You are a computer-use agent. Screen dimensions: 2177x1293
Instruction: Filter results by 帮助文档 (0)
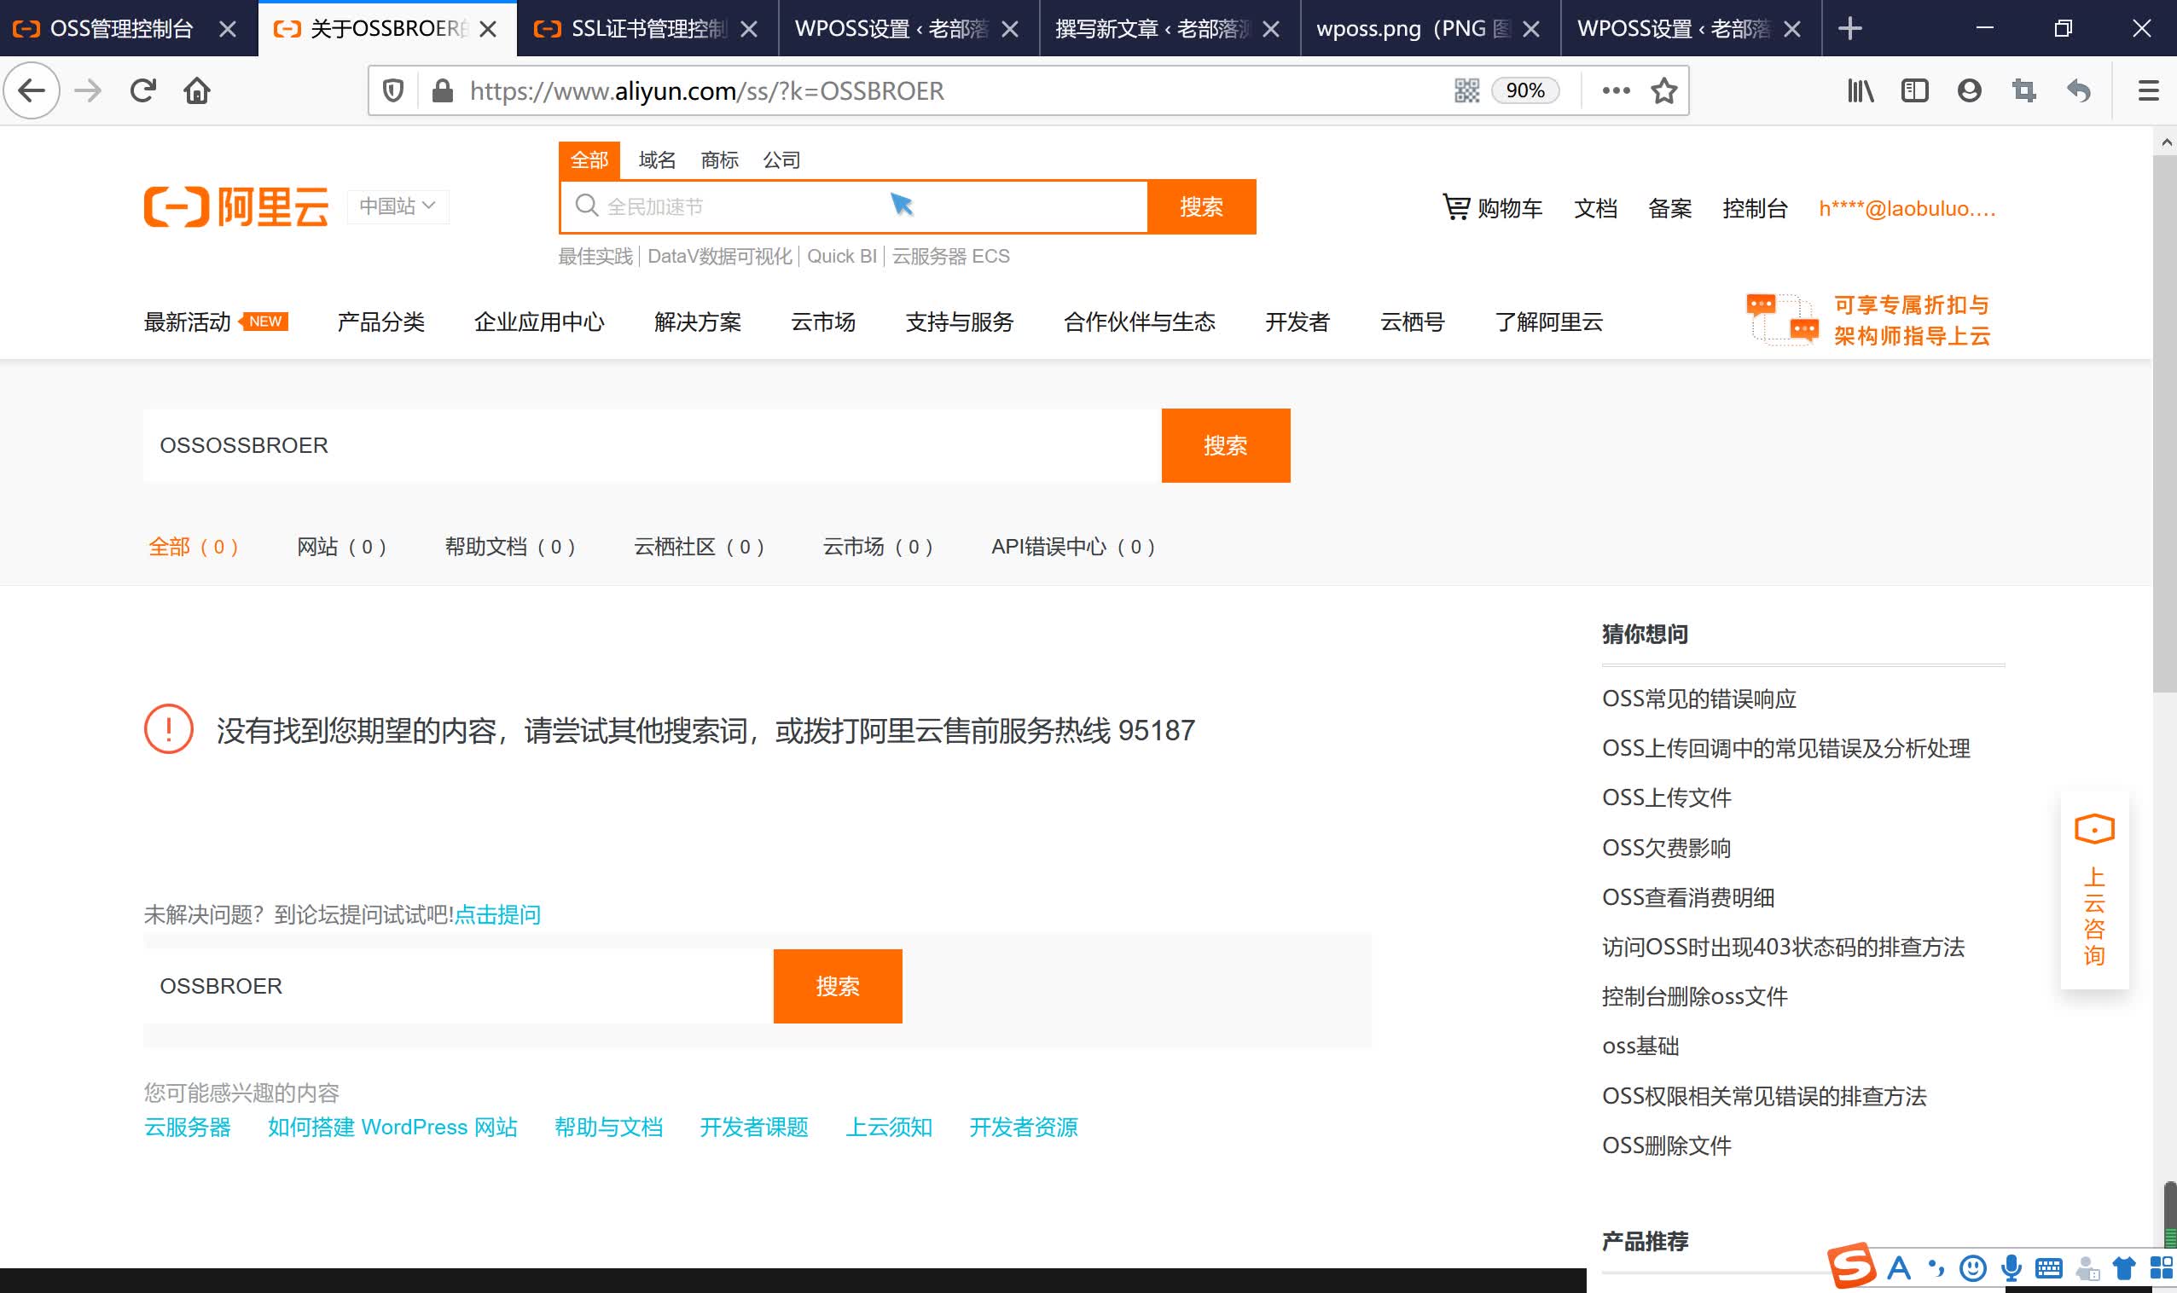[x=510, y=547]
